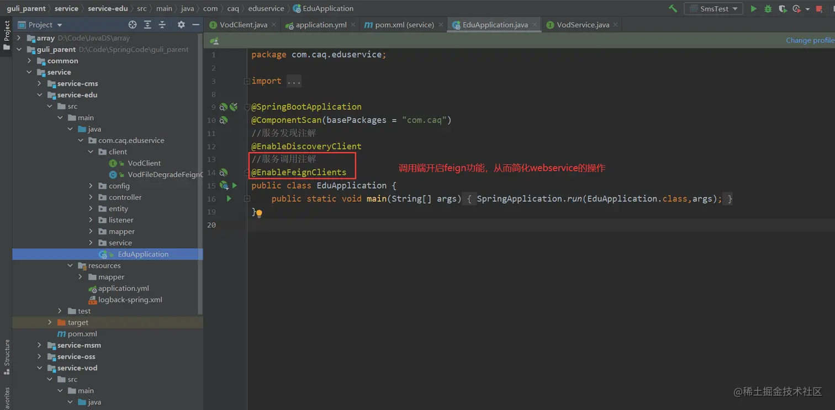Select pom.xml under service-edu
This screenshot has height=410, width=835.
click(82, 334)
